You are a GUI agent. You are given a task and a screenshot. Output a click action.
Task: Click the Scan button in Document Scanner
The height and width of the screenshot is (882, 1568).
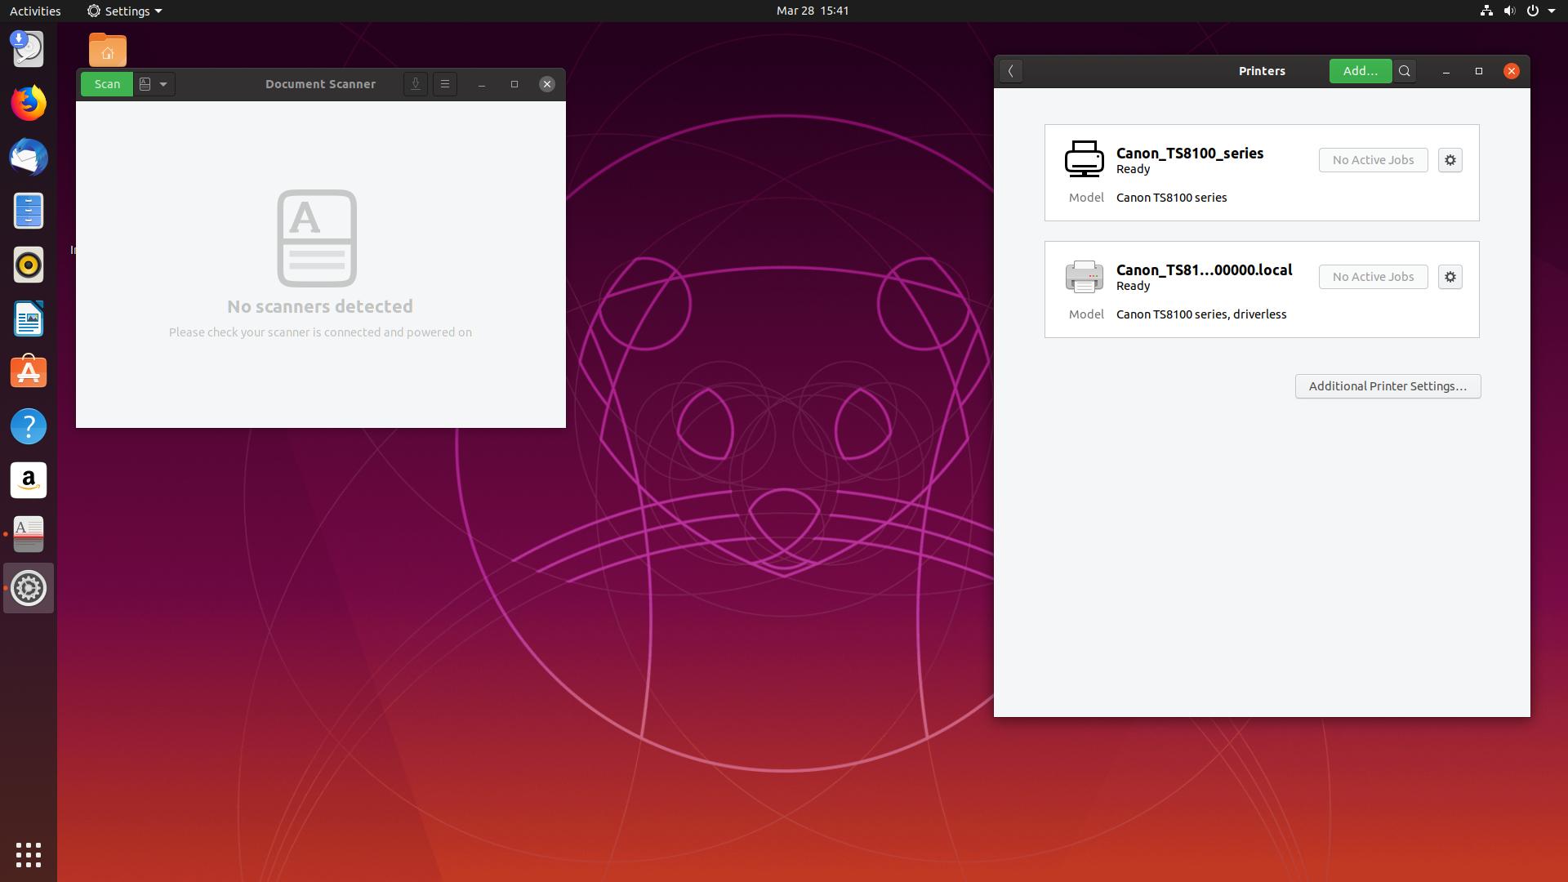108,83
